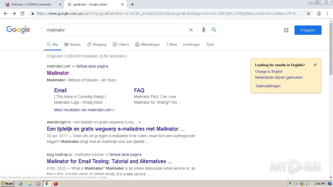
Task: Start voice search with the microphone icon
Action: click(x=204, y=30)
